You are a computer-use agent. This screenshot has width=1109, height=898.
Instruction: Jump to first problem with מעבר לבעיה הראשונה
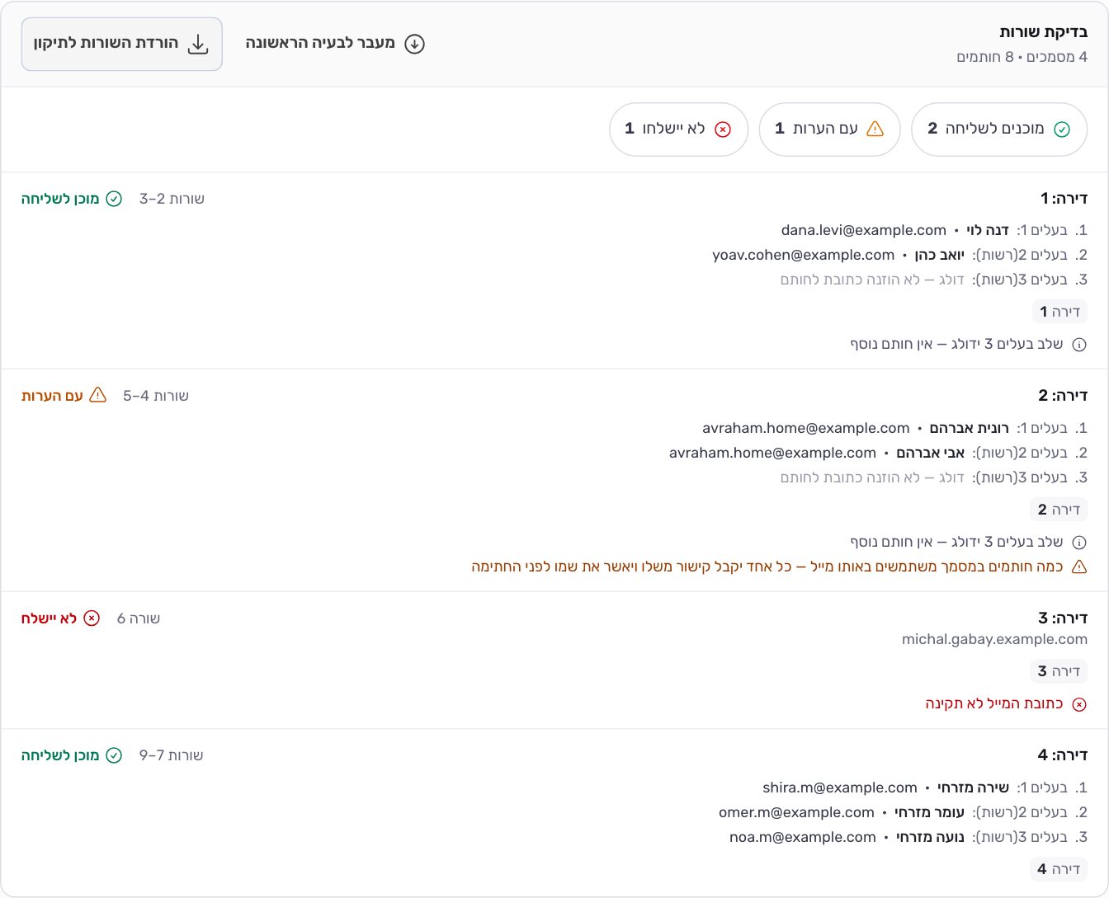pos(335,44)
